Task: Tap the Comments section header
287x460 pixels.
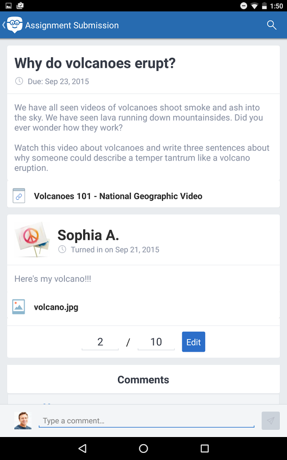Action: coord(143,379)
